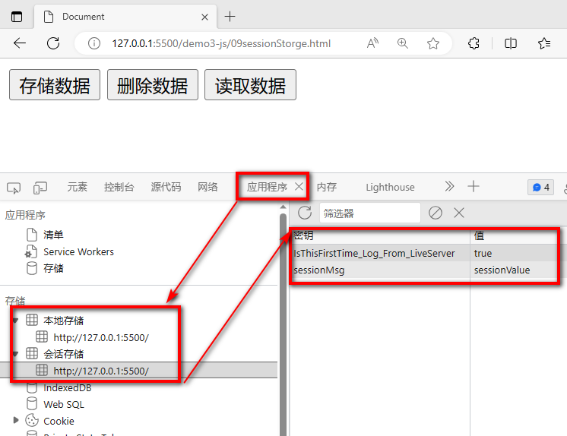Click the 存储数据 button

tap(54, 85)
